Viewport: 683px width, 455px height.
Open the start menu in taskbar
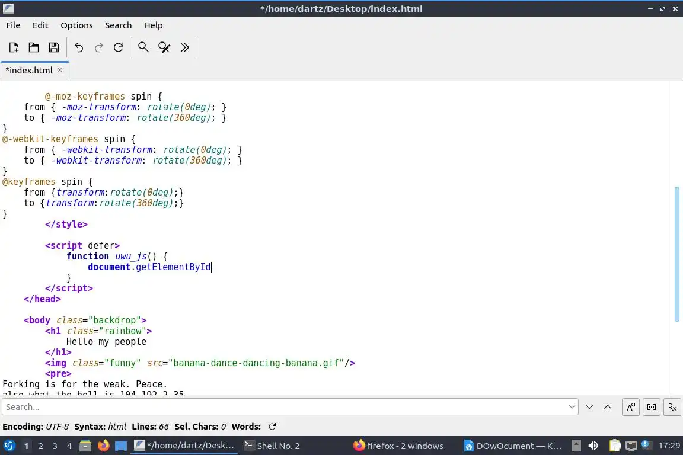[x=9, y=446]
